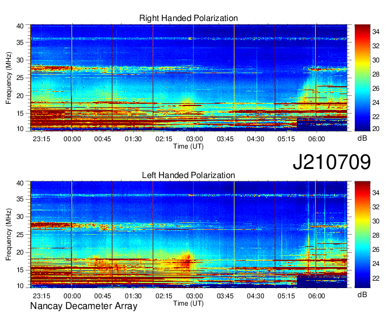Screen dimensions: 386x313
Task: Click "05:15" time tick of Left Handed plot
Action: [x=286, y=296]
